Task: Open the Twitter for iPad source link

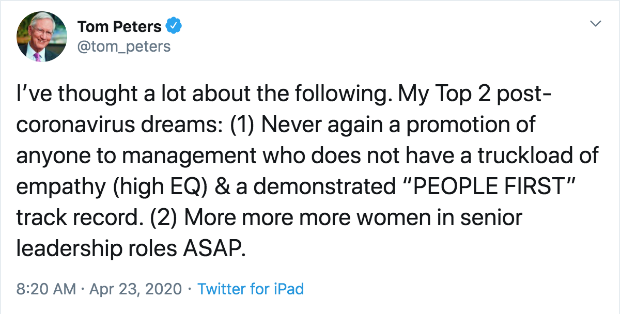Action: pos(251,289)
